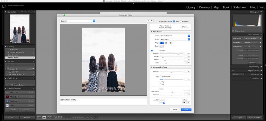Set text alignment to center
266x121 pixels.
click(x=166, y=43)
